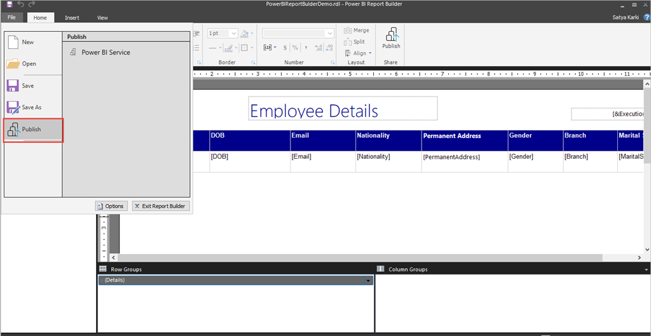Select the DOB column header cell
The image size is (651, 336).
click(x=250, y=140)
